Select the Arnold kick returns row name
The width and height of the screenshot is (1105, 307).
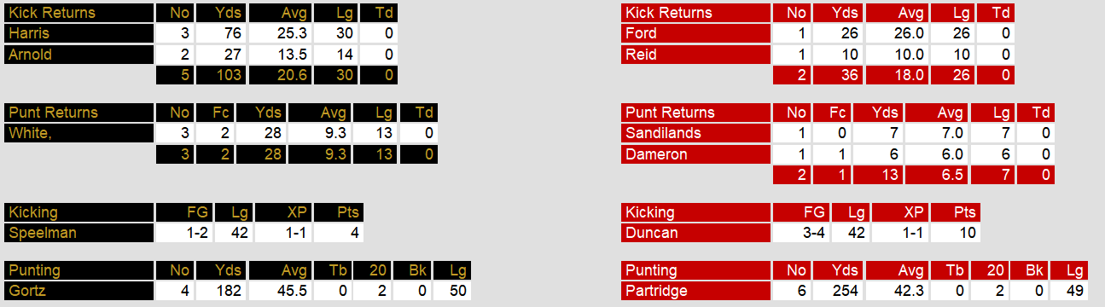click(x=79, y=55)
